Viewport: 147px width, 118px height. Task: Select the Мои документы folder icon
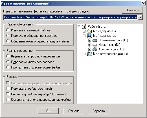[x=89, y=31]
